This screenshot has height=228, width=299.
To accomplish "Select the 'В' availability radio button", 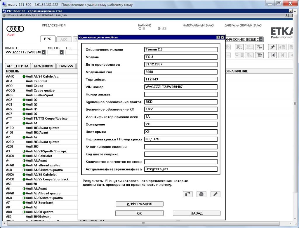I will 140,29.
